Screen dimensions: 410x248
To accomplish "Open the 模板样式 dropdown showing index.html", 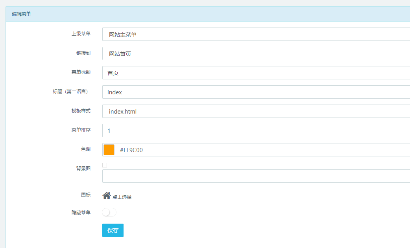I will (256, 111).
